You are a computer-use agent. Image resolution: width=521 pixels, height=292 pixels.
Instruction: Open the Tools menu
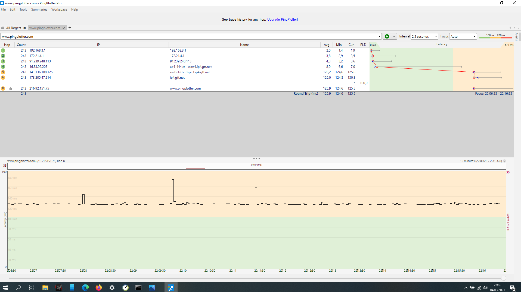pos(23,9)
